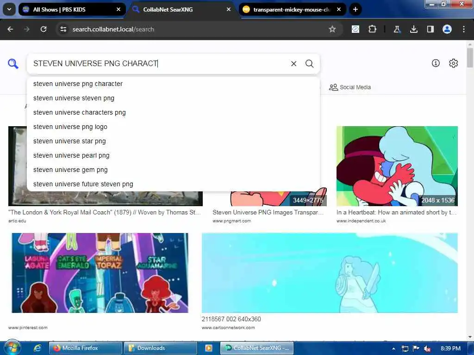Click the browser address bar URL
This screenshot has width=474, height=355.
113,29
